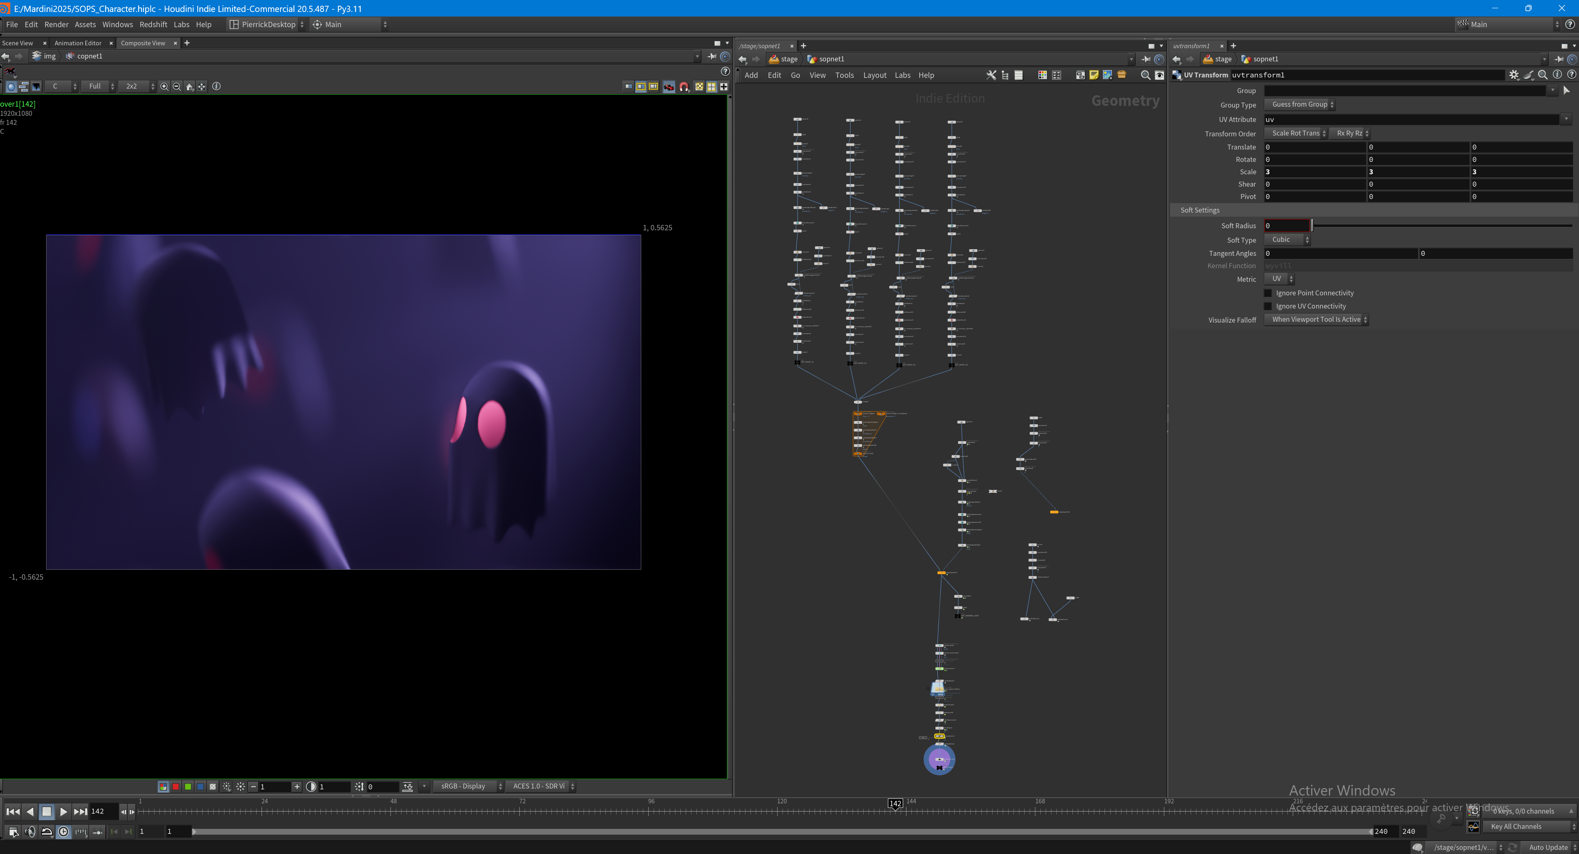Toggle network editor display options eye
The width and height of the screenshot is (1579, 854).
click(x=1159, y=75)
